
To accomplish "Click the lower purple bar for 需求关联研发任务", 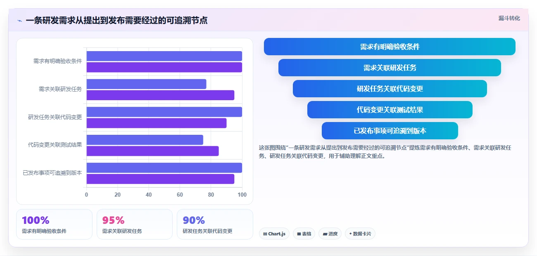I will [x=160, y=95].
